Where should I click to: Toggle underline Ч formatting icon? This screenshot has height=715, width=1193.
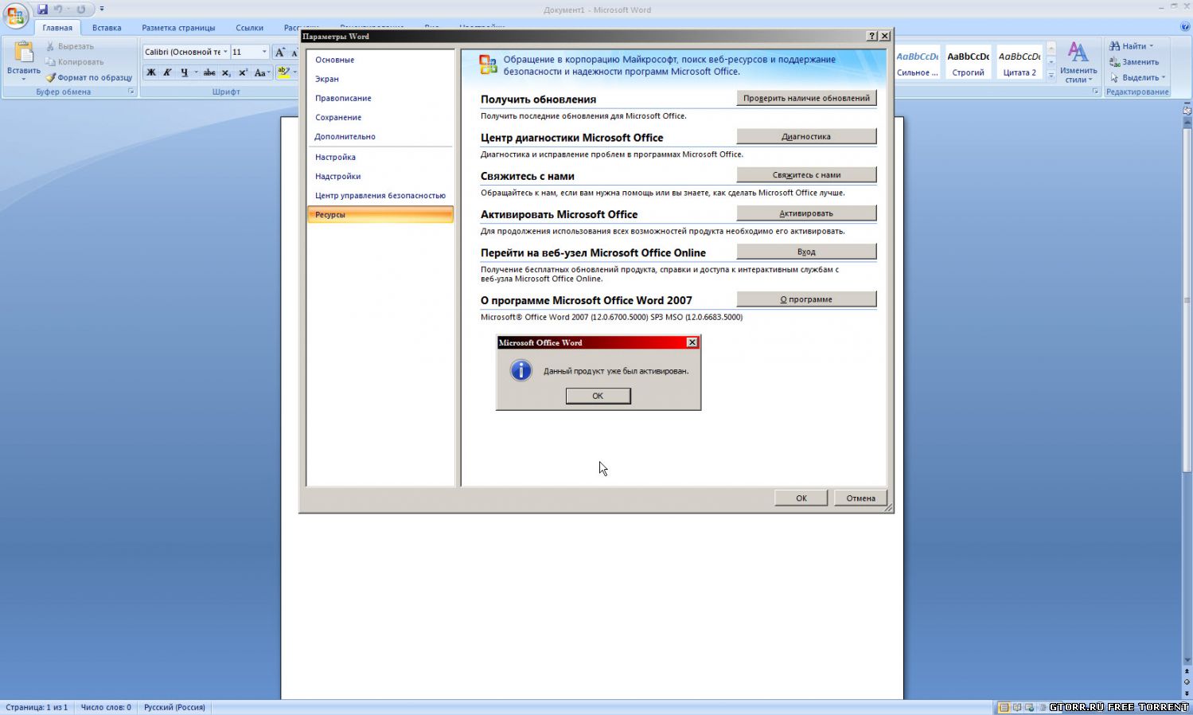point(184,72)
